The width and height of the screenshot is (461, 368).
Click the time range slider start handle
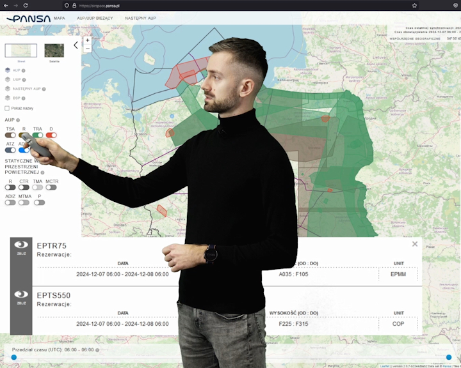pyautogui.click(x=13, y=358)
